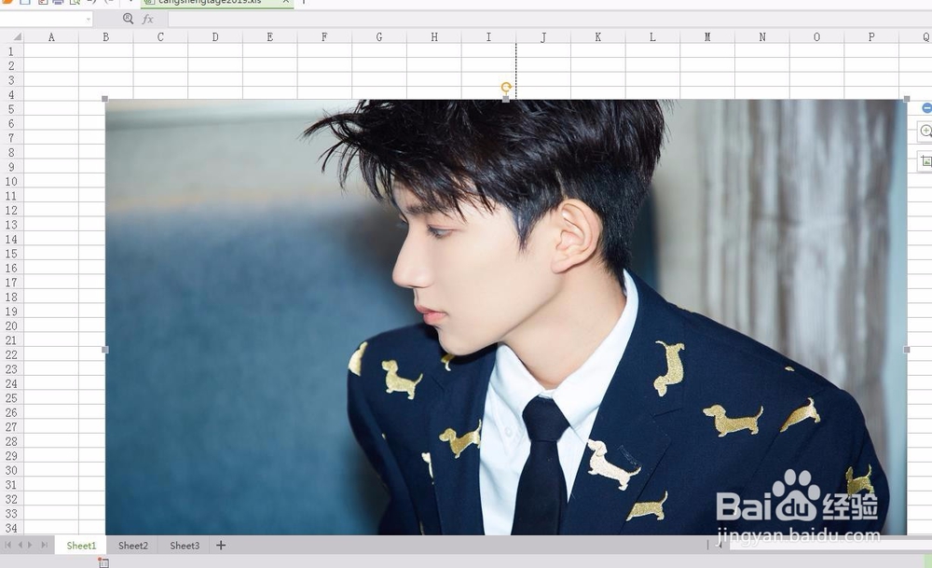The height and width of the screenshot is (568, 932).
Task: Jump to the last sheet with the navigation arrow
Action: click(44, 545)
